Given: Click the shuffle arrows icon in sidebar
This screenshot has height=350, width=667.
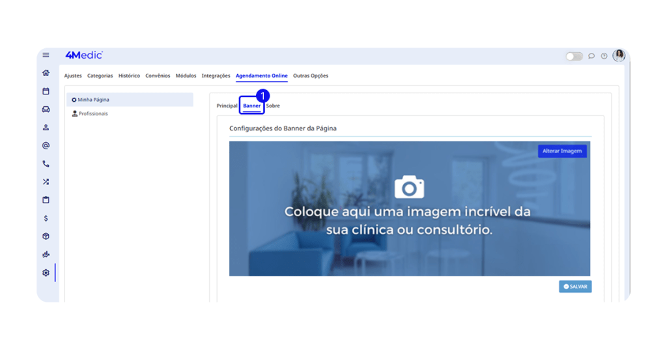Looking at the screenshot, I should [46, 182].
